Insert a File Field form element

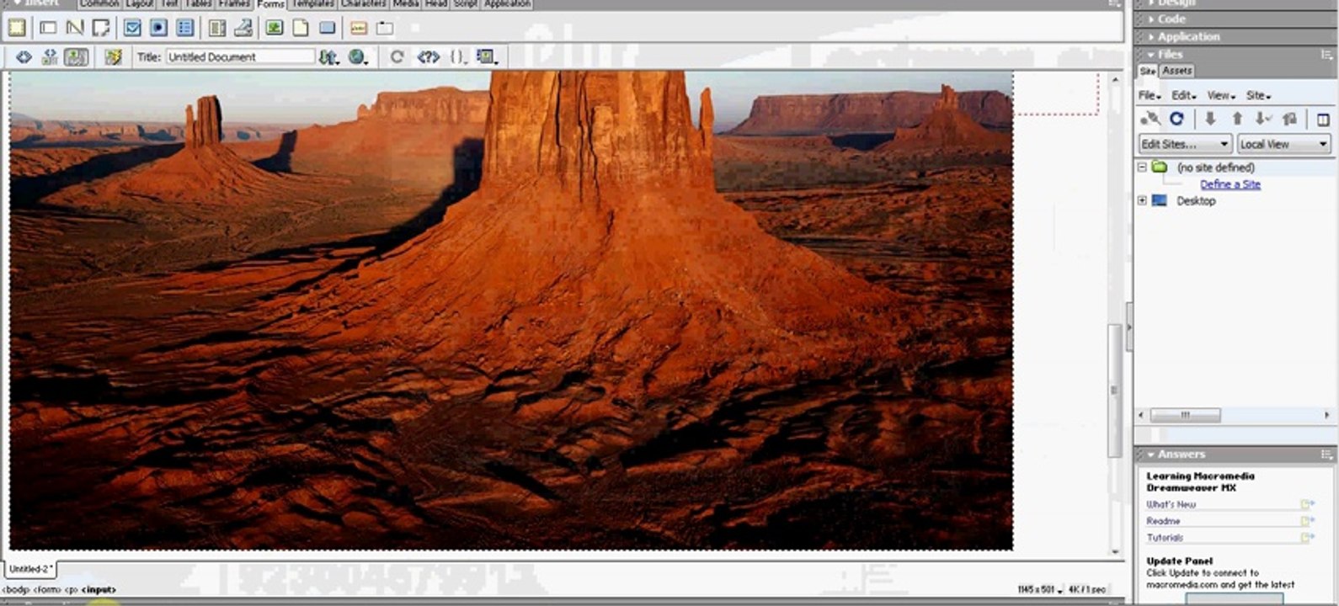coord(301,28)
